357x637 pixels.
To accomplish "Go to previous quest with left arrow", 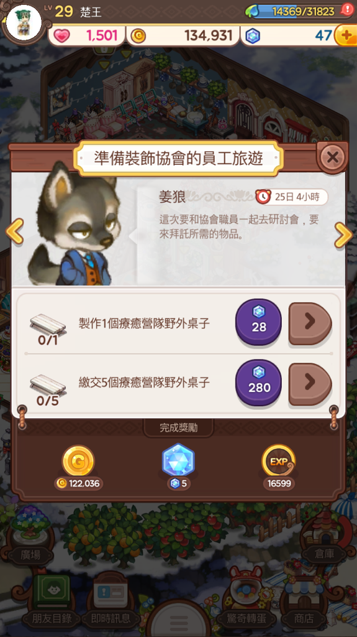I will [15, 231].
